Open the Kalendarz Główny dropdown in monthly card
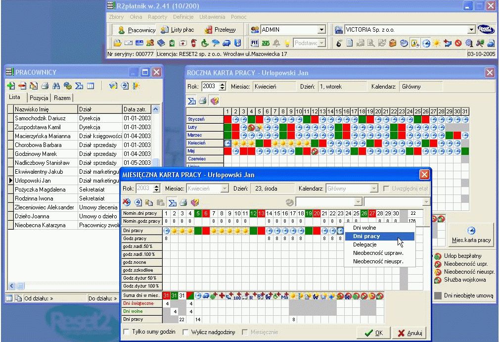Screen dimensions: 499x342 coord(374,189)
